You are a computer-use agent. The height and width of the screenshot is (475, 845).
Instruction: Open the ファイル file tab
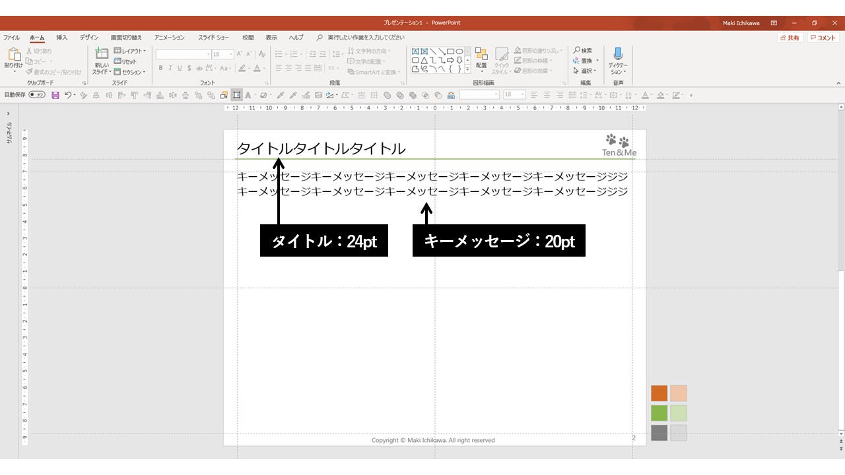[11, 38]
